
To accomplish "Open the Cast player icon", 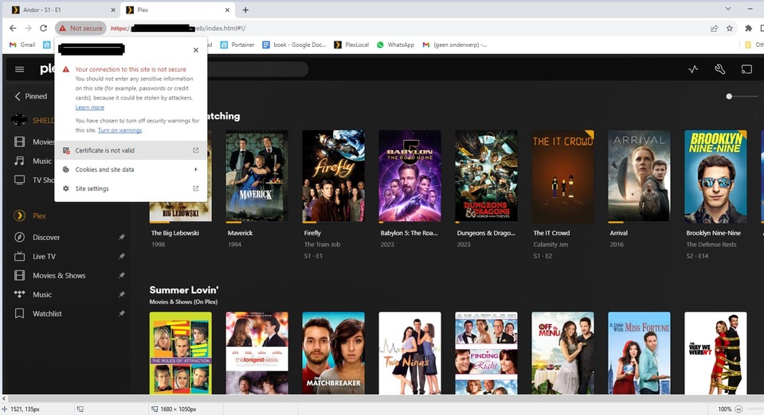I will click(x=746, y=70).
